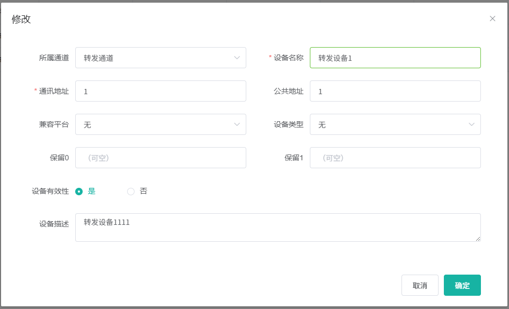Viewport: 509px width, 309px height.
Task: Focus the 设备名称 input field
Action: [395, 58]
